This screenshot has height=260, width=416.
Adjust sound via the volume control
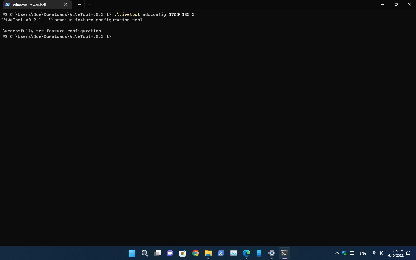(x=381, y=253)
